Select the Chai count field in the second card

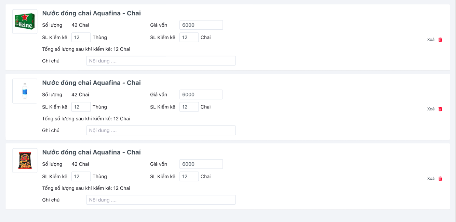189,107
